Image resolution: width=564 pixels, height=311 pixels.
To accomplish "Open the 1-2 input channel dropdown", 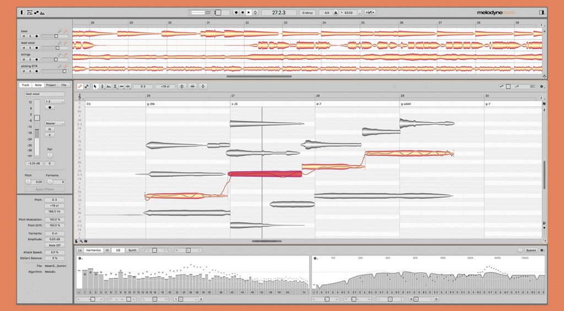I will point(54,102).
